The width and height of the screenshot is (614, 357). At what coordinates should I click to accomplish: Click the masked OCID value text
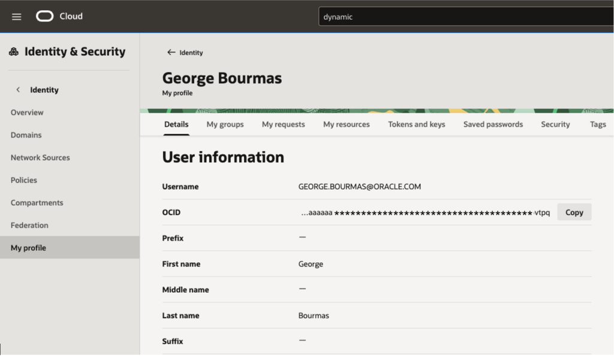tap(425, 212)
